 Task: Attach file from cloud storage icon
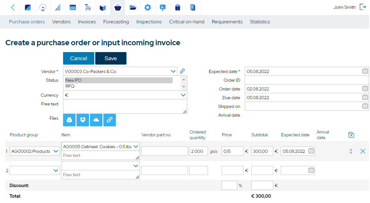(96, 120)
